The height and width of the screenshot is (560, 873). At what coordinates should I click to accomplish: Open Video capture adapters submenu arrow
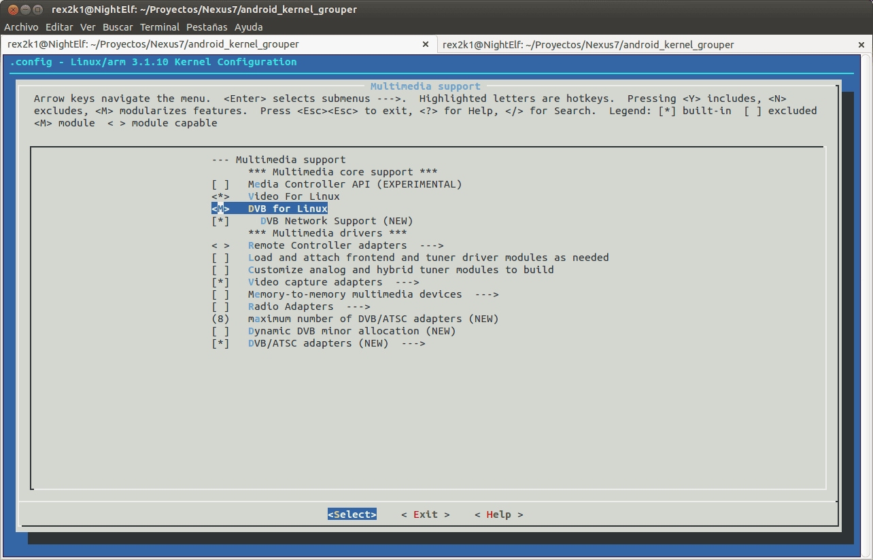tap(407, 282)
